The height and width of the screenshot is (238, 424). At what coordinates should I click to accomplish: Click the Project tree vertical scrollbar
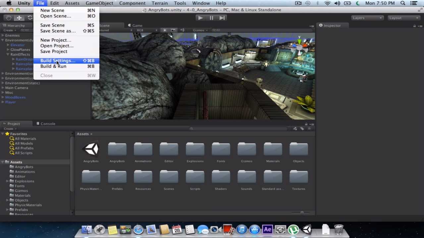click(x=72, y=164)
